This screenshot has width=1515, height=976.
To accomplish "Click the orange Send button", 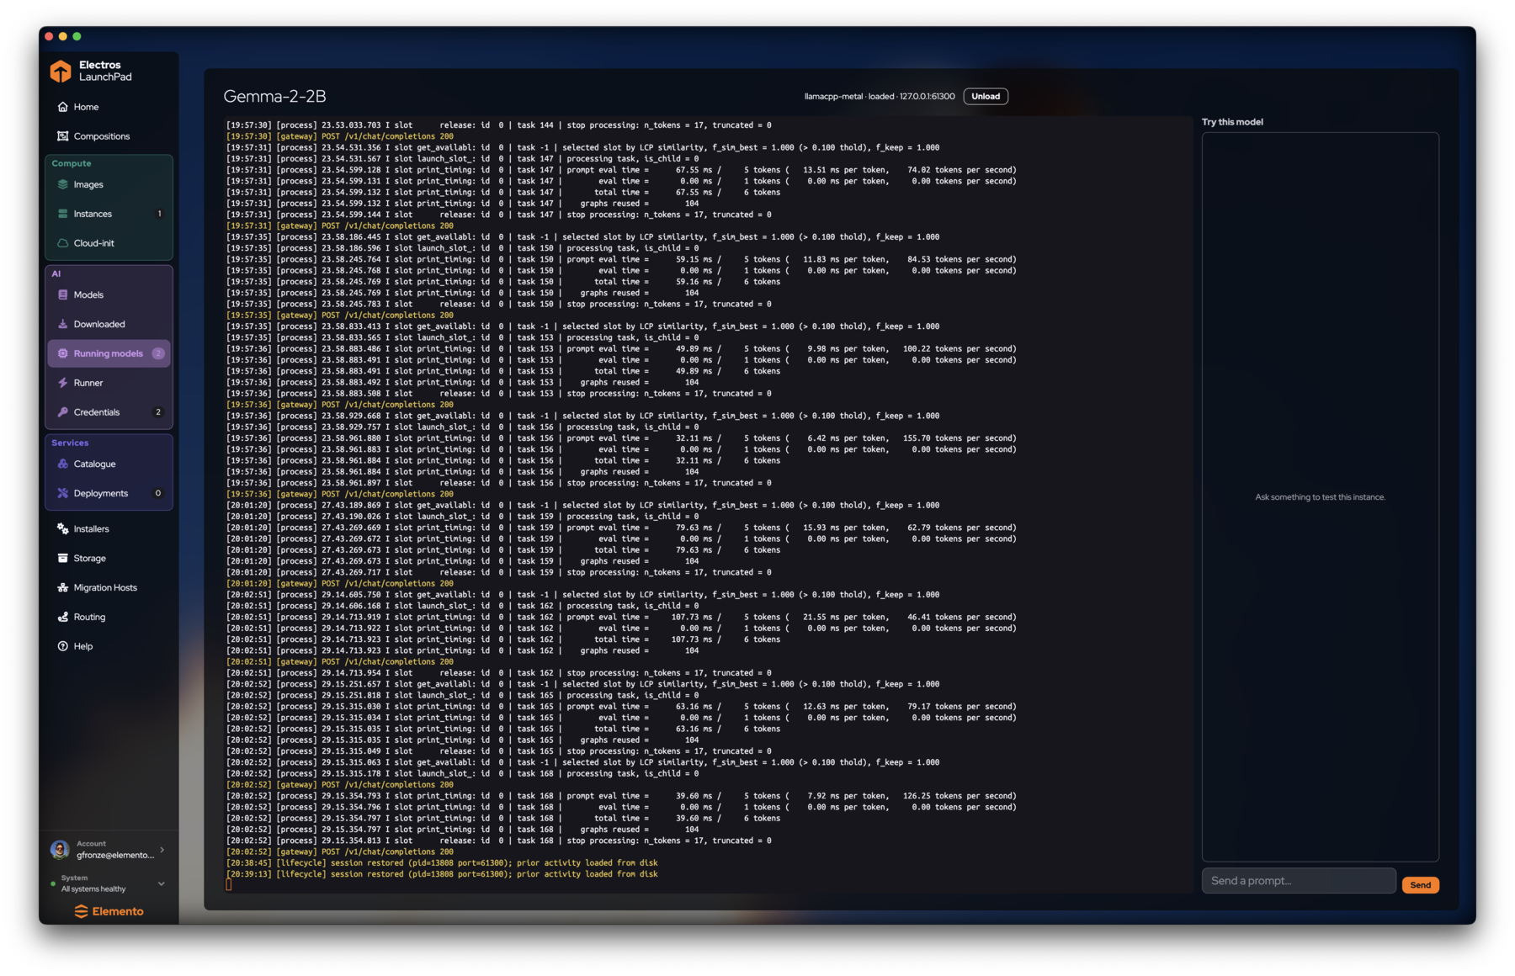I will (1420, 884).
